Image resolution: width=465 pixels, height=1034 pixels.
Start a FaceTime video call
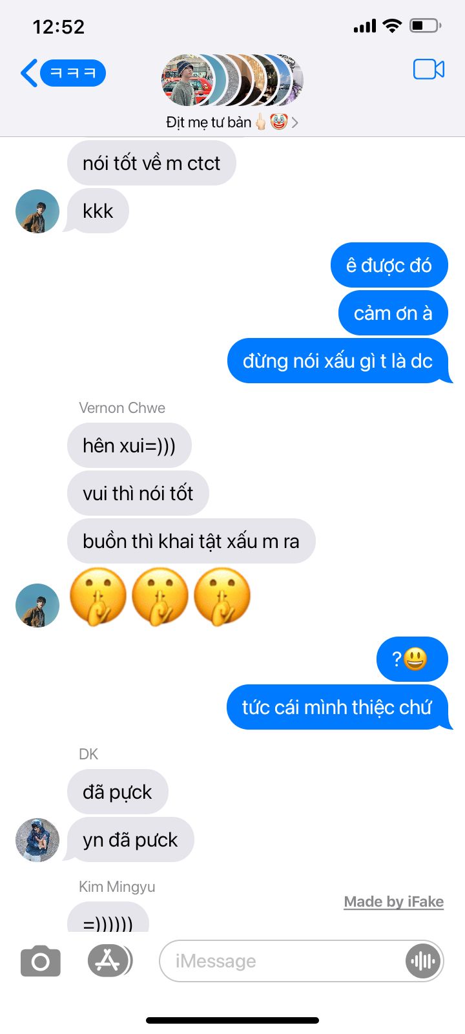[429, 69]
